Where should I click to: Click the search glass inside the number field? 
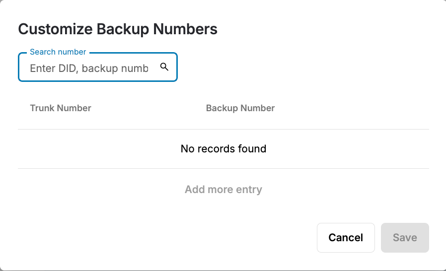coord(164,67)
